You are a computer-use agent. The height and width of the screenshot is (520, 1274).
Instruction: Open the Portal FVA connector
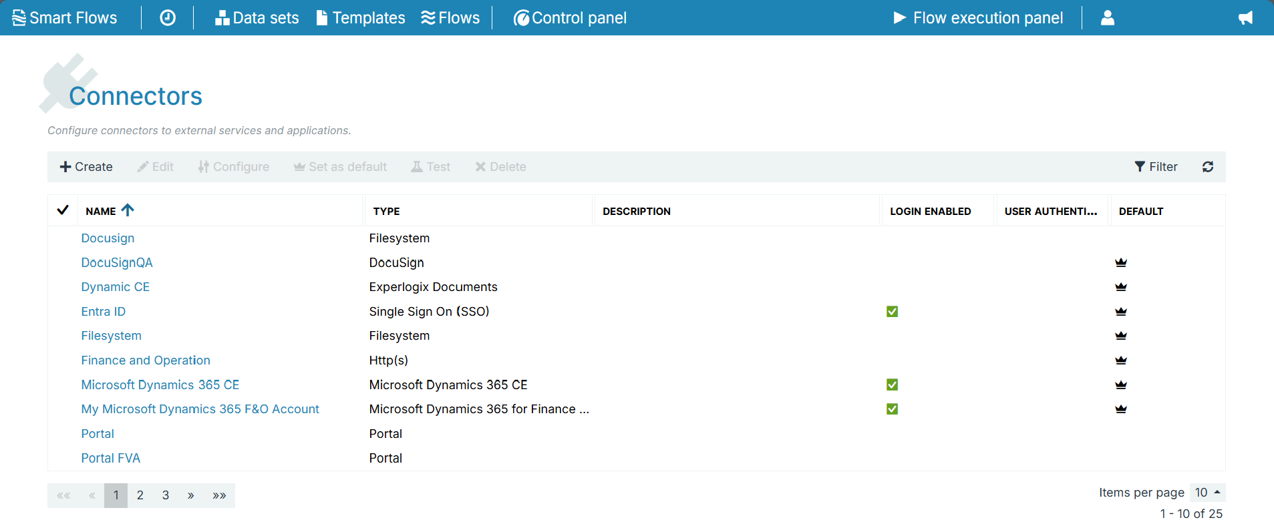(111, 459)
